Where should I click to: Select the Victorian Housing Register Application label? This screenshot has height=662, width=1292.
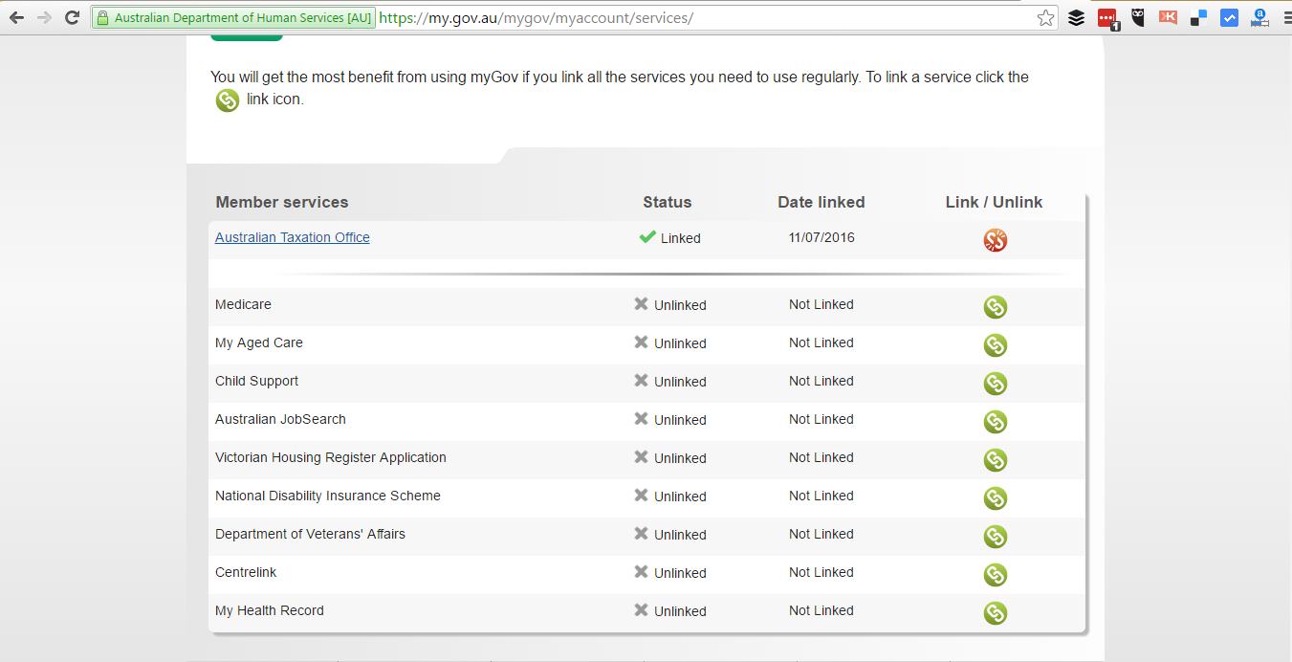tap(330, 457)
